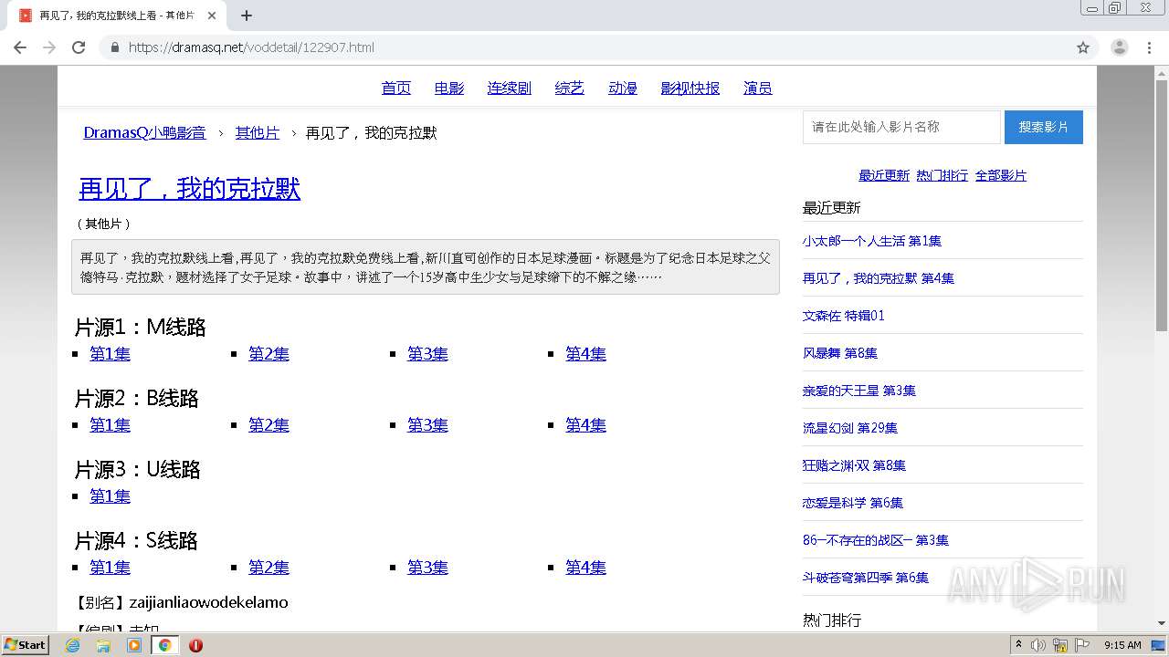Play 第1集 under B线路
Viewport: 1169px width, 657px height.
click(x=110, y=425)
